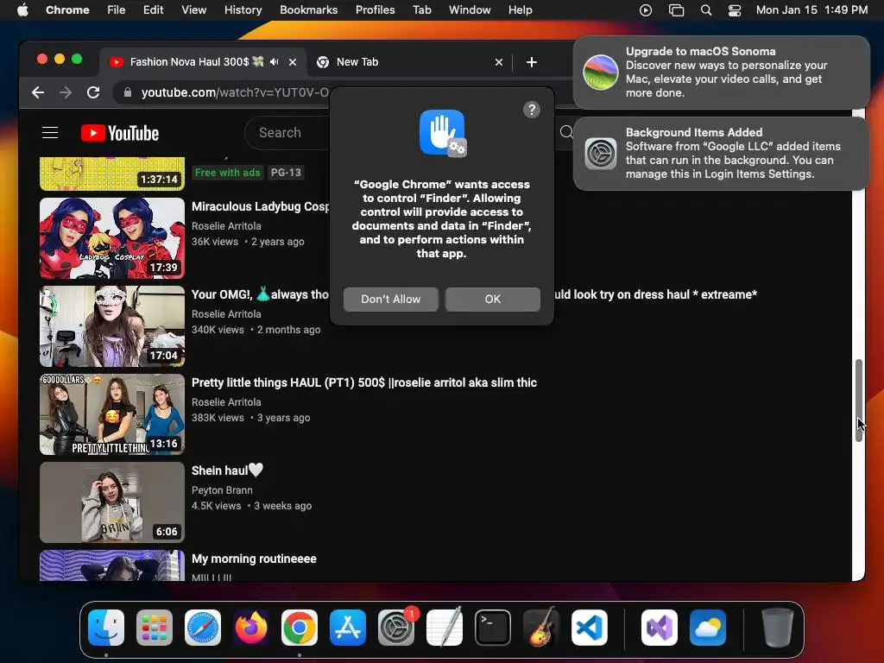Screen dimensions: 884x663
Task: Open Terminal from the Dock
Action: [493, 628]
